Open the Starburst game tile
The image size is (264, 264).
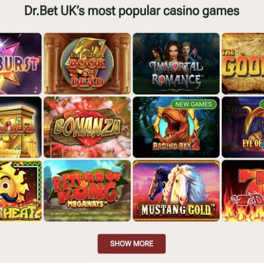pos(21,63)
